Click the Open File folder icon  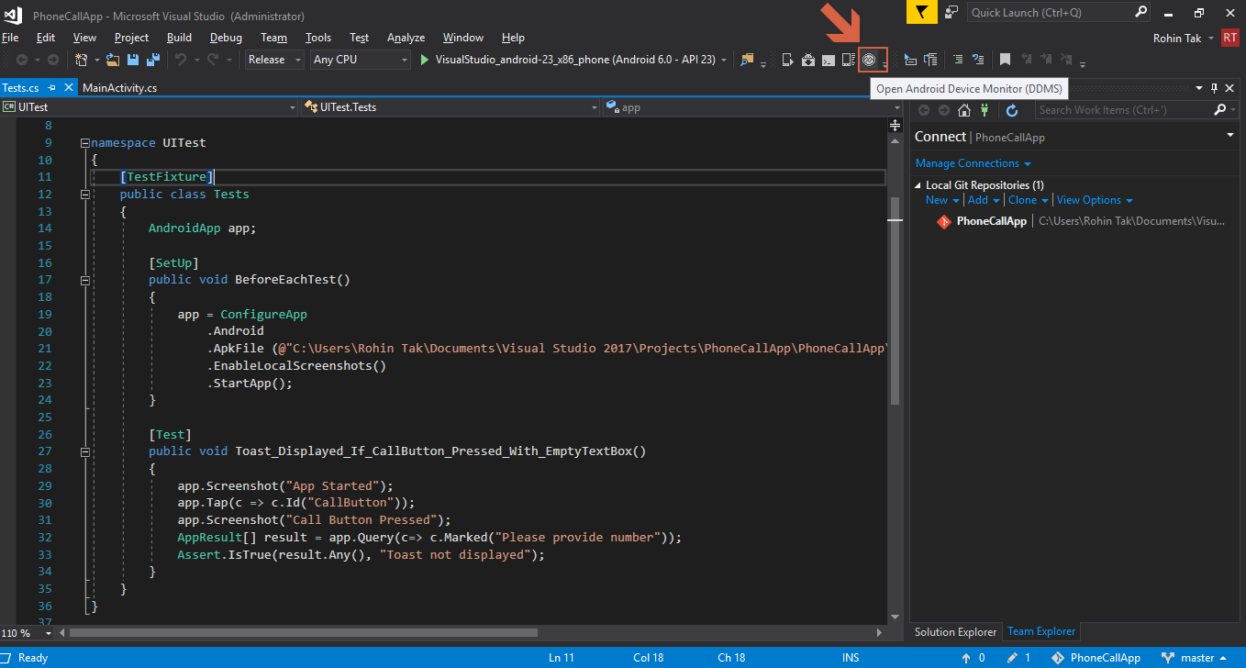pos(113,60)
